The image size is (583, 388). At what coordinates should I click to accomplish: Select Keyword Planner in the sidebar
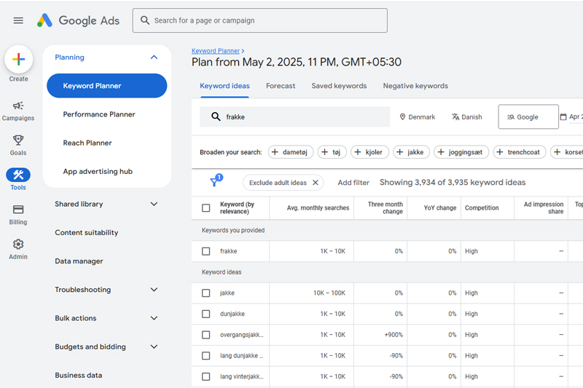tap(106, 86)
